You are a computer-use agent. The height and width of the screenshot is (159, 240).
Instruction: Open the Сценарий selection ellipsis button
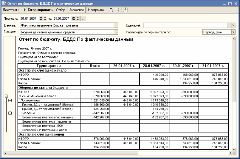click(229, 25)
